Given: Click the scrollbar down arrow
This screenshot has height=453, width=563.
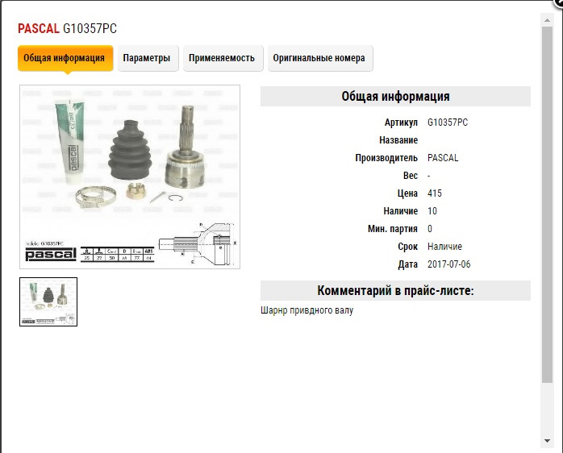Looking at the screenshot, I should pyautogui.click(x=547, y=440).
